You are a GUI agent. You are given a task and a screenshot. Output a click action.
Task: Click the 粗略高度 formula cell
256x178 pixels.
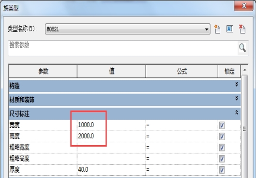click(181, 159)
